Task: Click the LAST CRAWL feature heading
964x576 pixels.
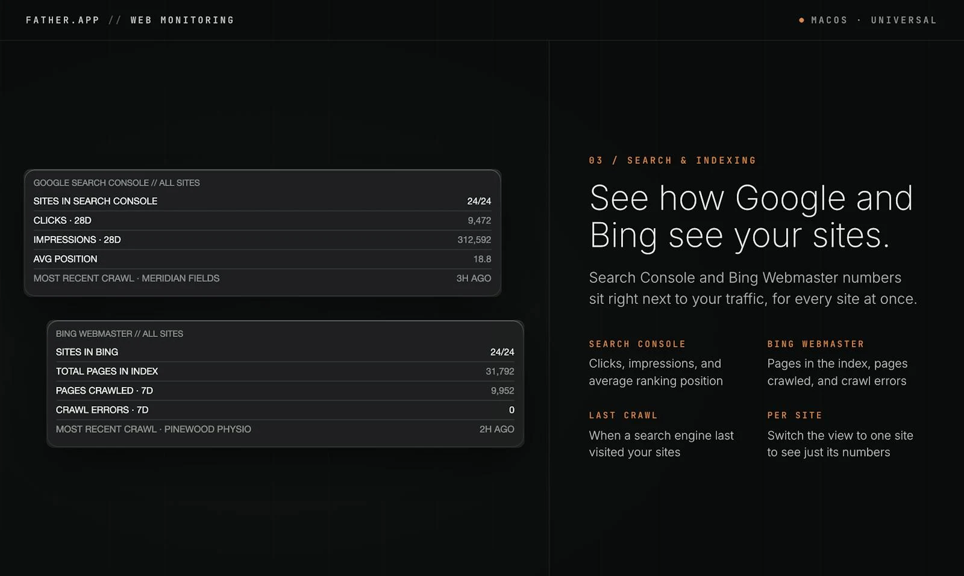Action: (x=624, y=415)
